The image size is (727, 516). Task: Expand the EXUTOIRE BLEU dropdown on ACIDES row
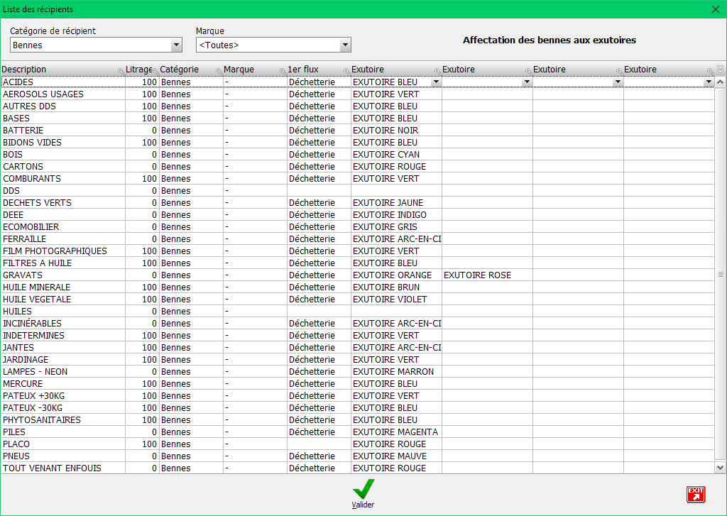point(436,82)
